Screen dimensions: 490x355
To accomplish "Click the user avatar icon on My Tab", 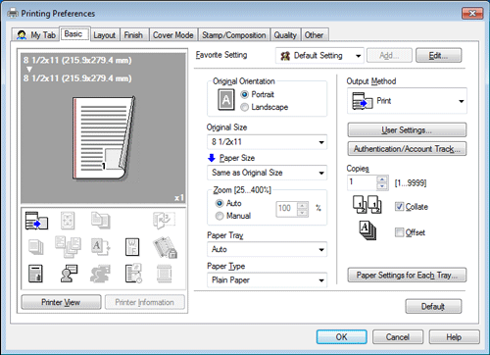I will [22, 35].
